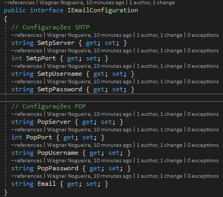Open '0 exceptions' CodeLens above SmtpPort
Viewport: 223px width, 197px height.
pyautogui.click(x=203, y=51)
